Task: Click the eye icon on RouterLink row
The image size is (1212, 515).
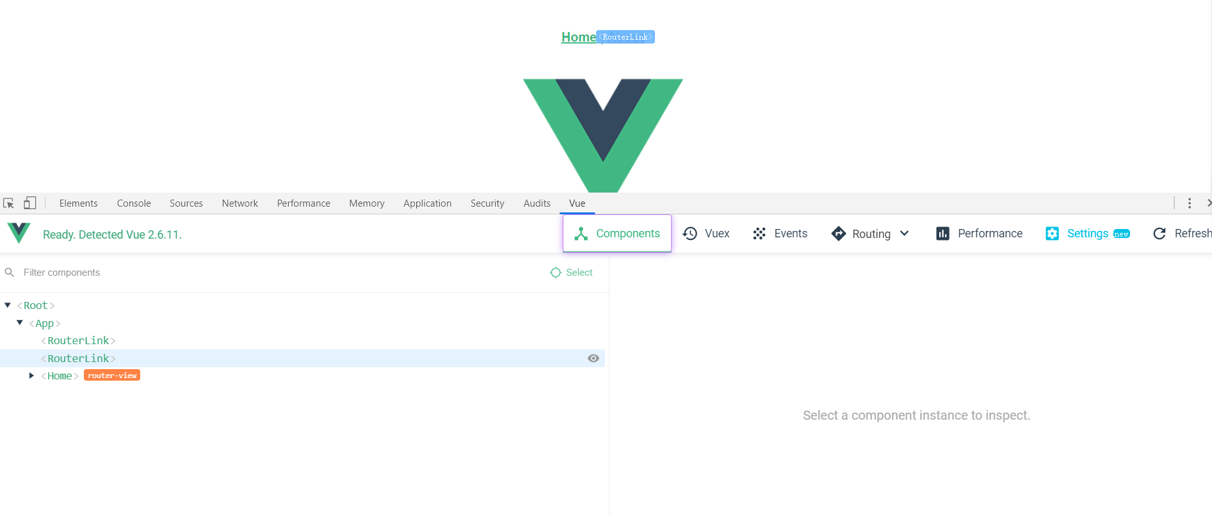Action: [594, 358]
